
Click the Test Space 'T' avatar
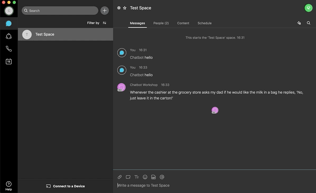click(x=27, y=34)
